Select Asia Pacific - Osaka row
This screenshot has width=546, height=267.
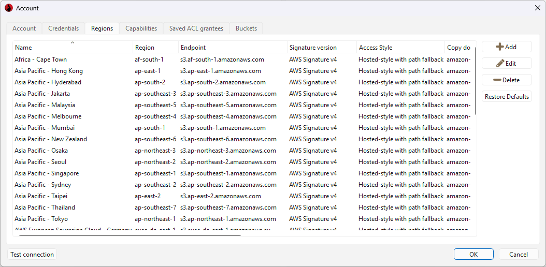pos(243,151)
